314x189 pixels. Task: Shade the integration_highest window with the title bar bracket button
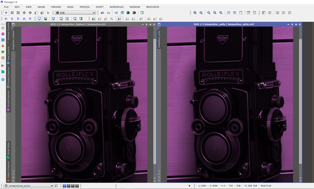point(147,24)
